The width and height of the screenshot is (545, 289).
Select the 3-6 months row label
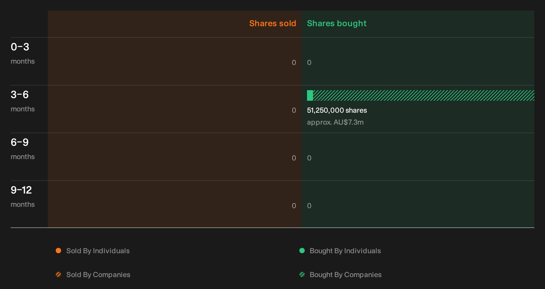[x=23, y=101]
